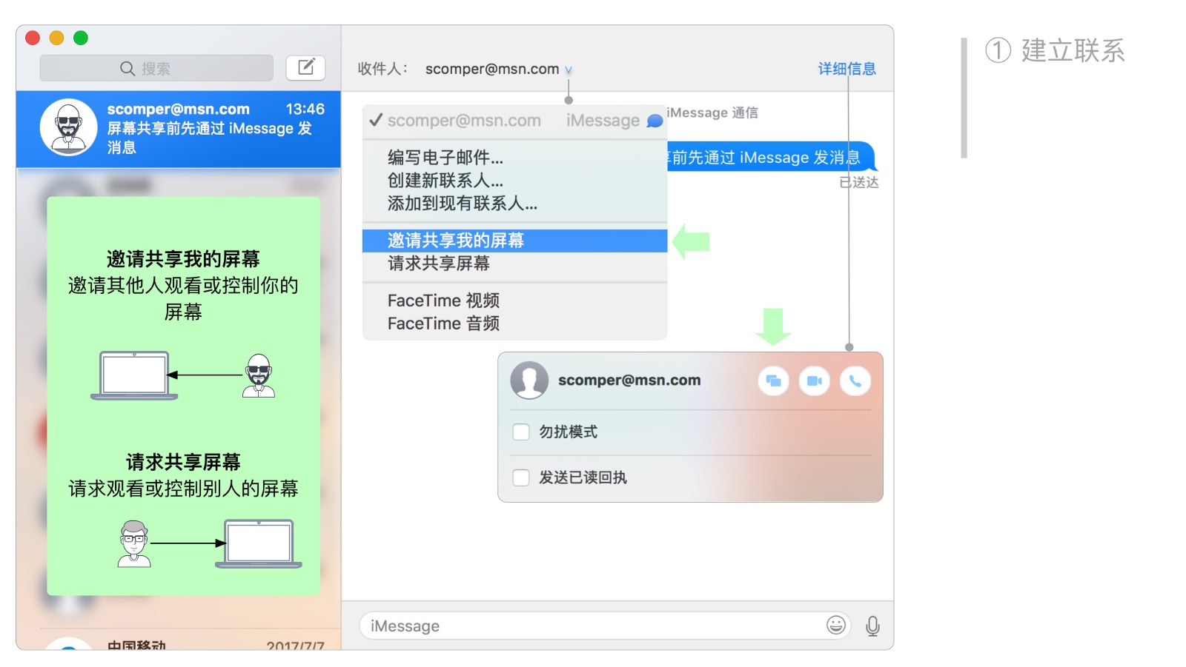Click the yellow minimize window button
1186x667 pixels.
click(56, 38)
